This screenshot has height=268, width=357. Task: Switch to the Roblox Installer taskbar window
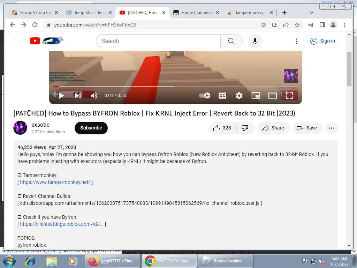click(226, 261)
